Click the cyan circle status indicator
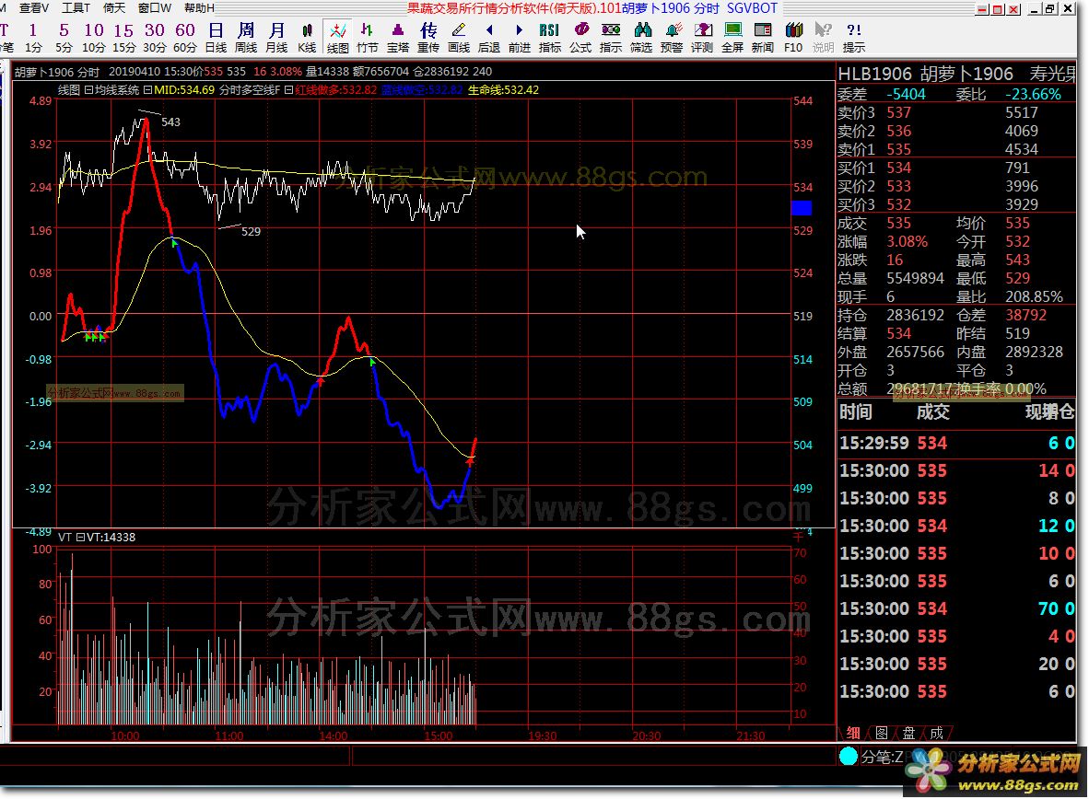This screenshot has height=799, width=1089. click(848, 756)
